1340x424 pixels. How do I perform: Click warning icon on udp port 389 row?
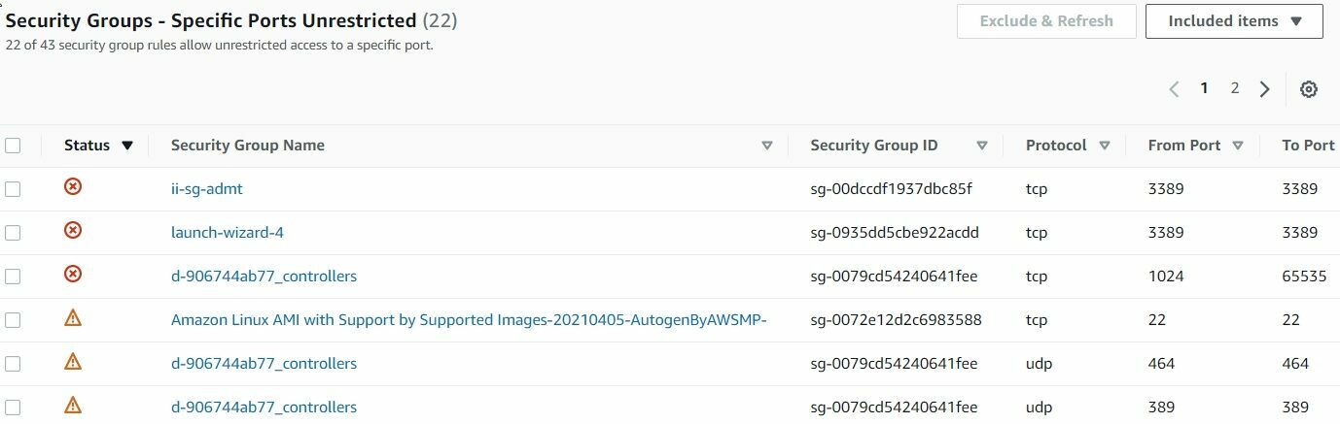[73, 405]
